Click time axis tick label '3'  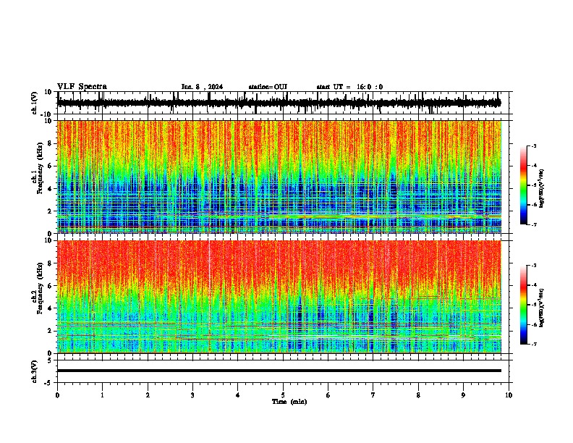(x=192, y=395)
